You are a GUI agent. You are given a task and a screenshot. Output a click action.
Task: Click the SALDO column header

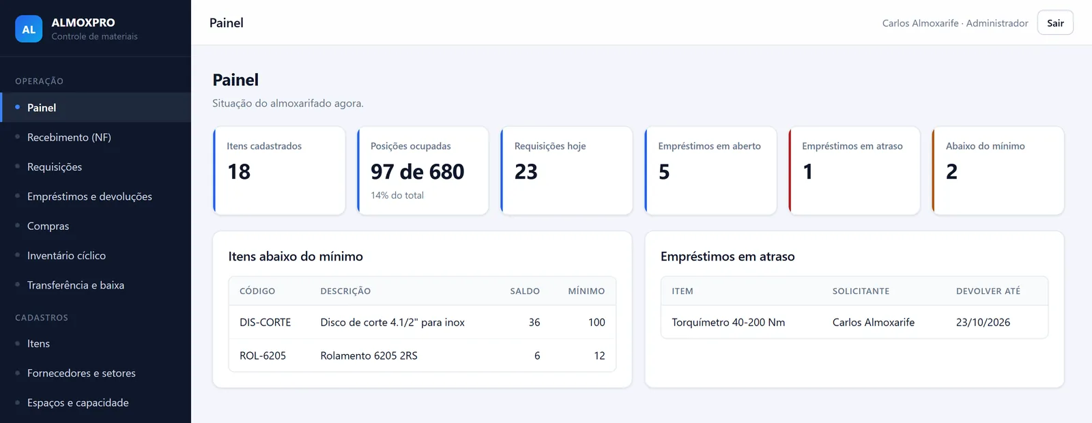[x=525, y=291]
